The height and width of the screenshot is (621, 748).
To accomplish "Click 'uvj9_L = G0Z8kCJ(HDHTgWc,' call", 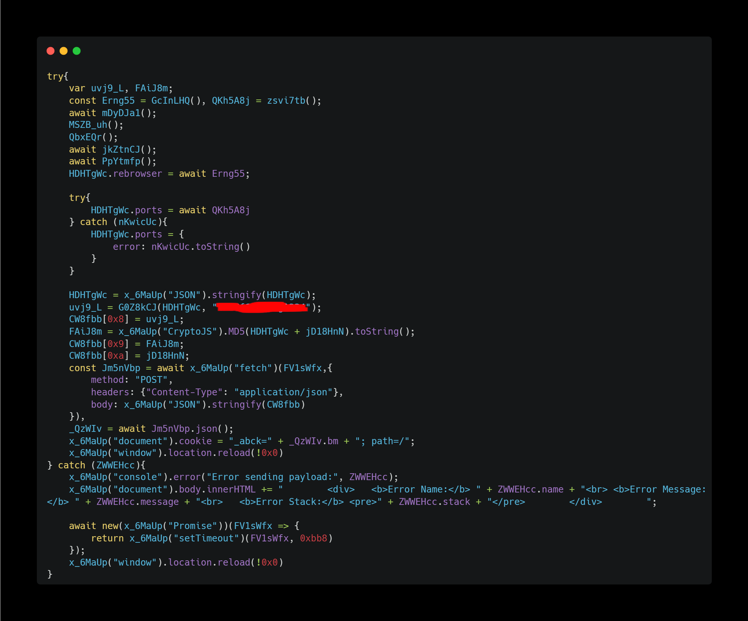I will (x=195, y=308).
